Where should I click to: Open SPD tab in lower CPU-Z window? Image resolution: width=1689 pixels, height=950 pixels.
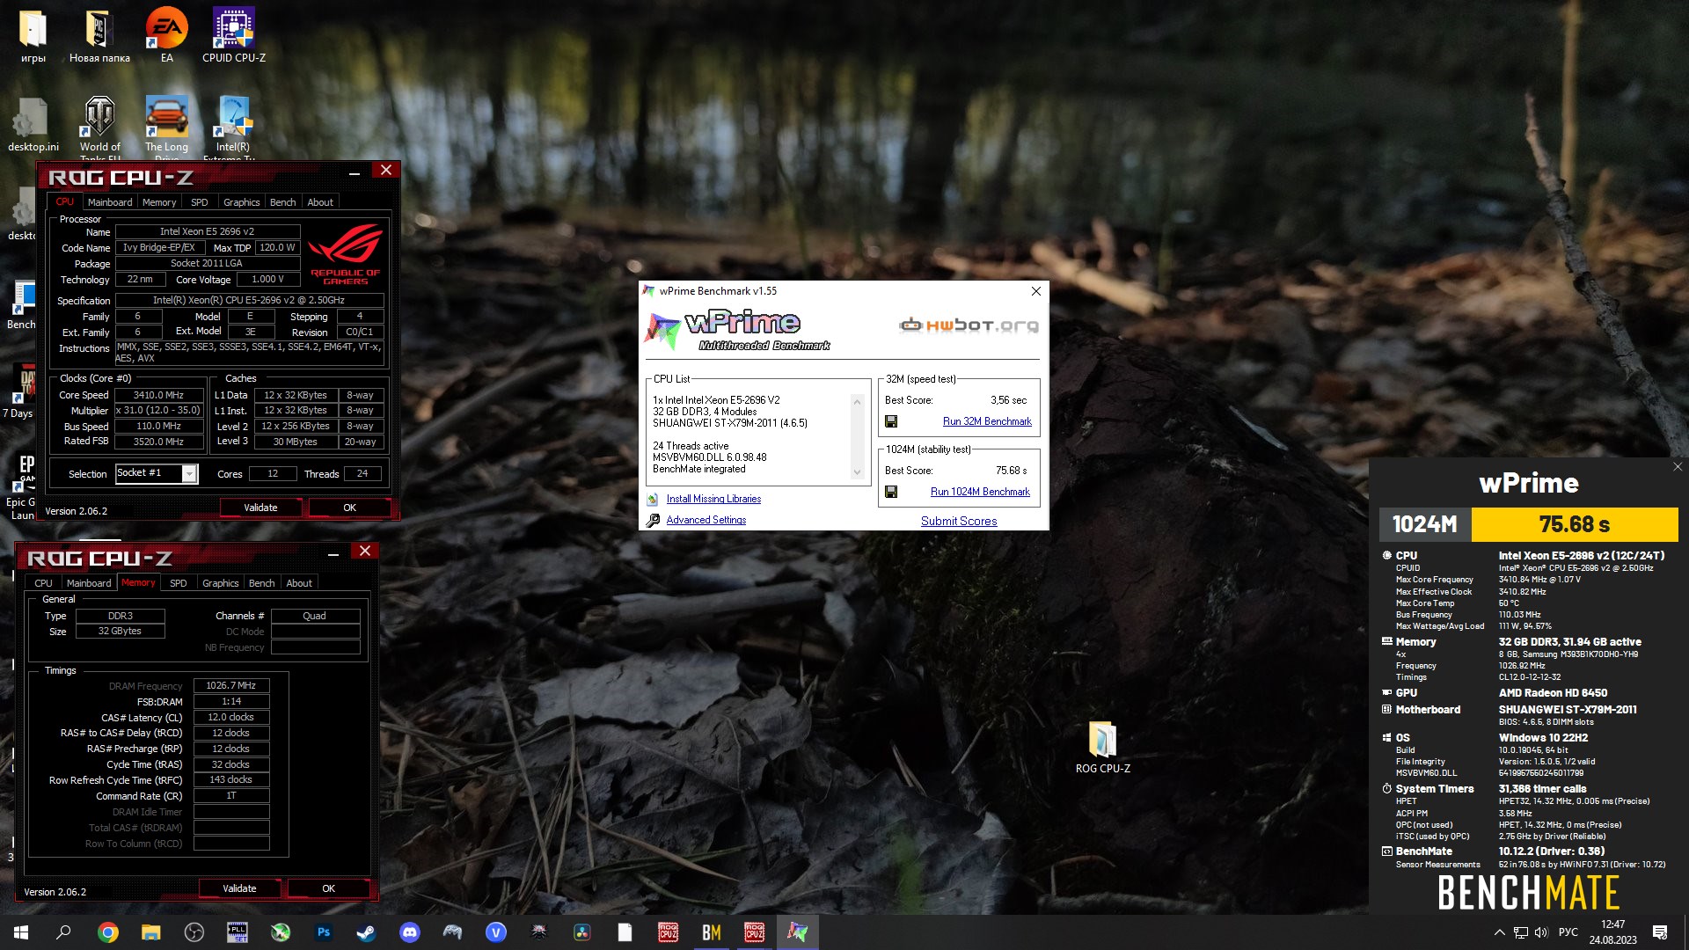[179, 583]
